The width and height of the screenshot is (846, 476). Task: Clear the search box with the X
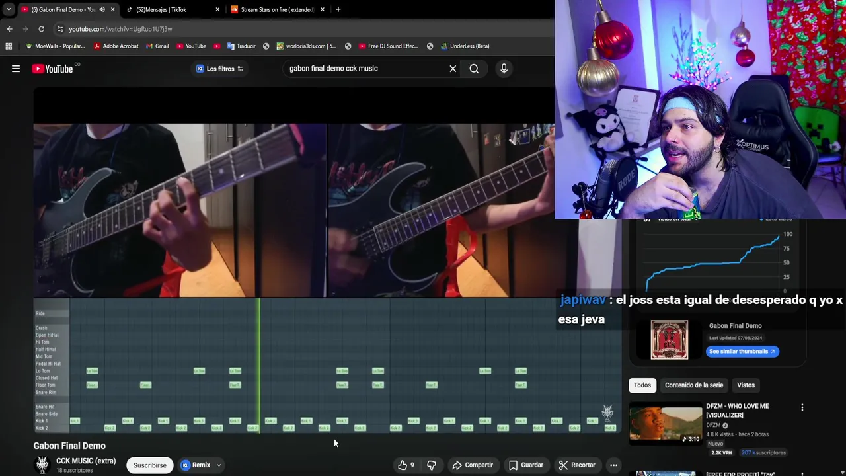453,69
